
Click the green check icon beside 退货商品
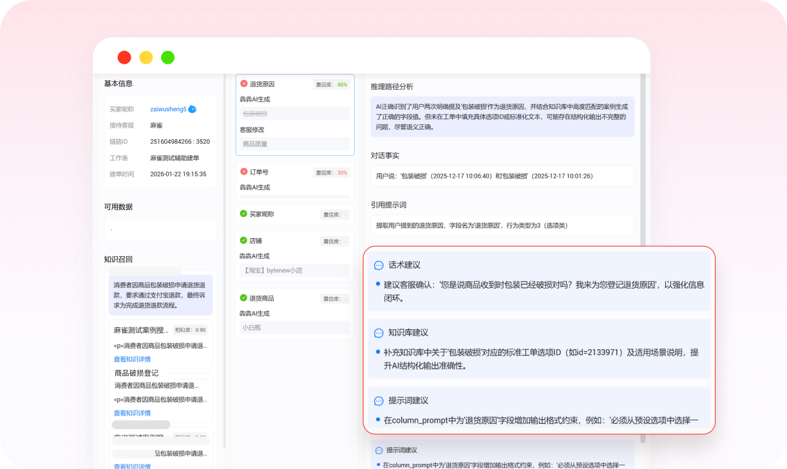coord(243,298)
